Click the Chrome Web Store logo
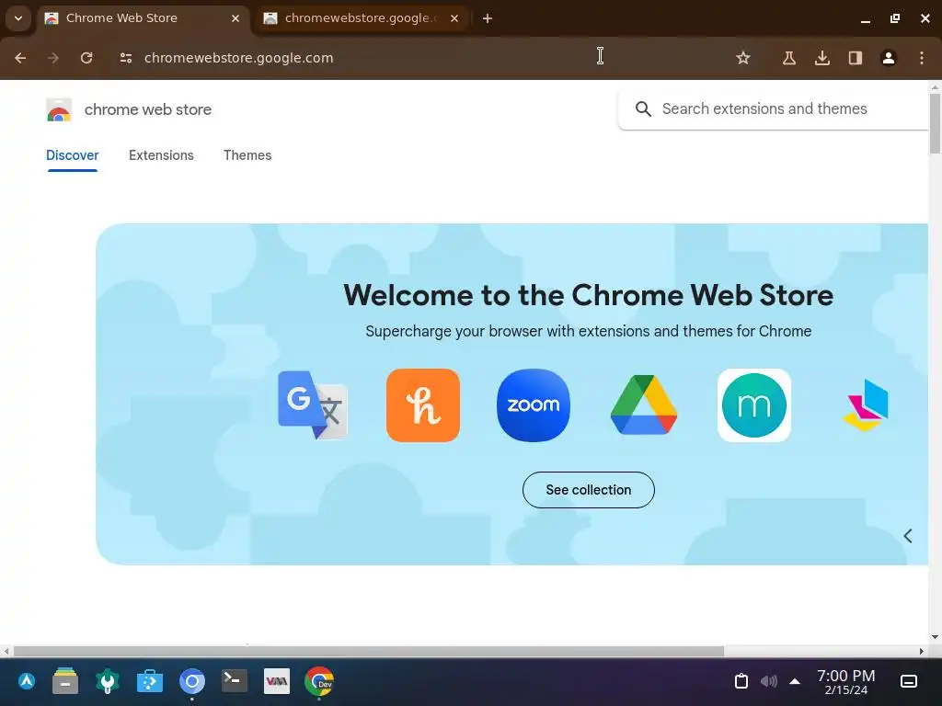The width and height of the screenshot is (942, 706). point(59,109)
